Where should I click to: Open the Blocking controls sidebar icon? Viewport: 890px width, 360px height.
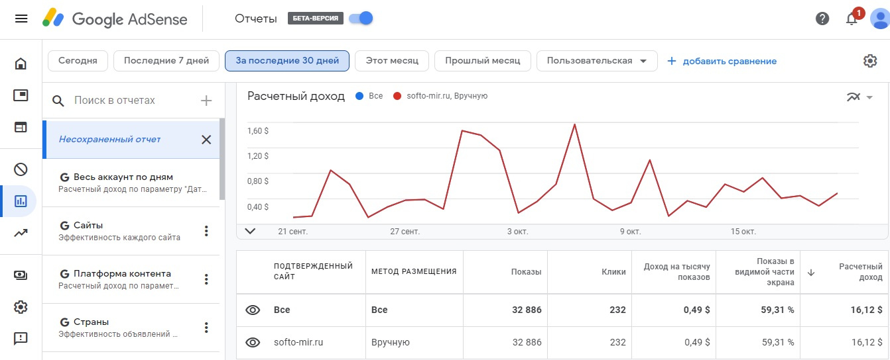21,169
